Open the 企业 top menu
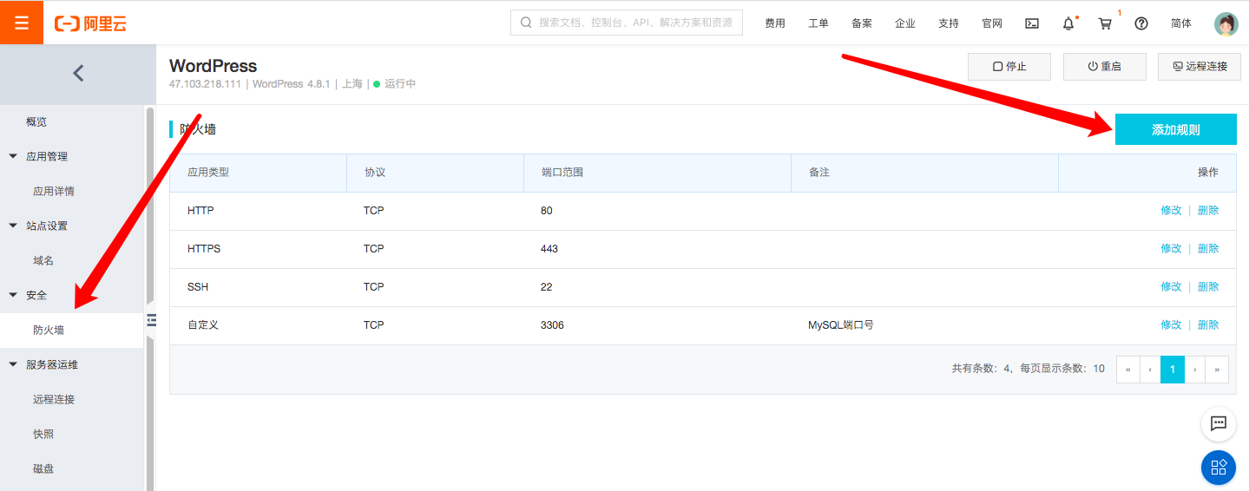 (x=905, y=23)
